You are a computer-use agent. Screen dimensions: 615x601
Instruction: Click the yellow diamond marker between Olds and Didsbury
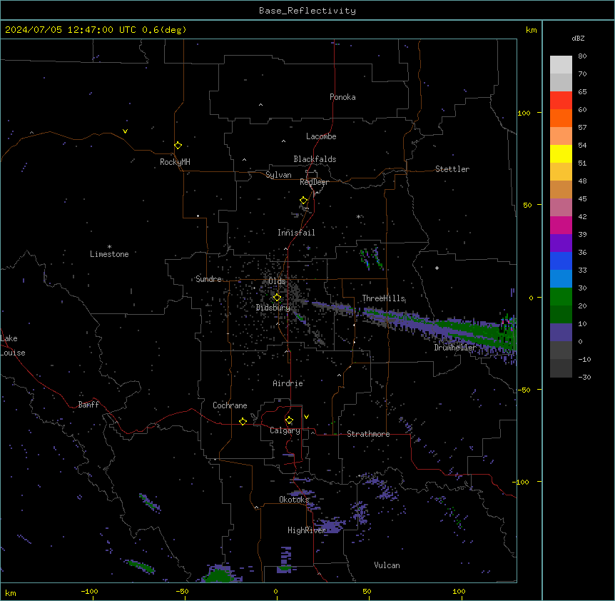pos(277,298)
